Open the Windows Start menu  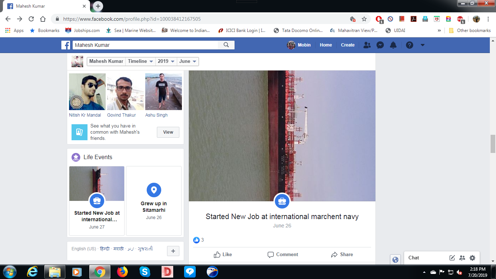tap(9, 272)
